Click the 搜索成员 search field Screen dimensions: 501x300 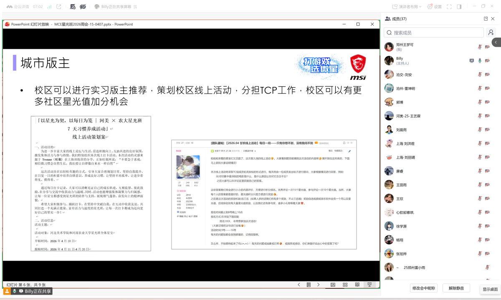coord(434,33)
